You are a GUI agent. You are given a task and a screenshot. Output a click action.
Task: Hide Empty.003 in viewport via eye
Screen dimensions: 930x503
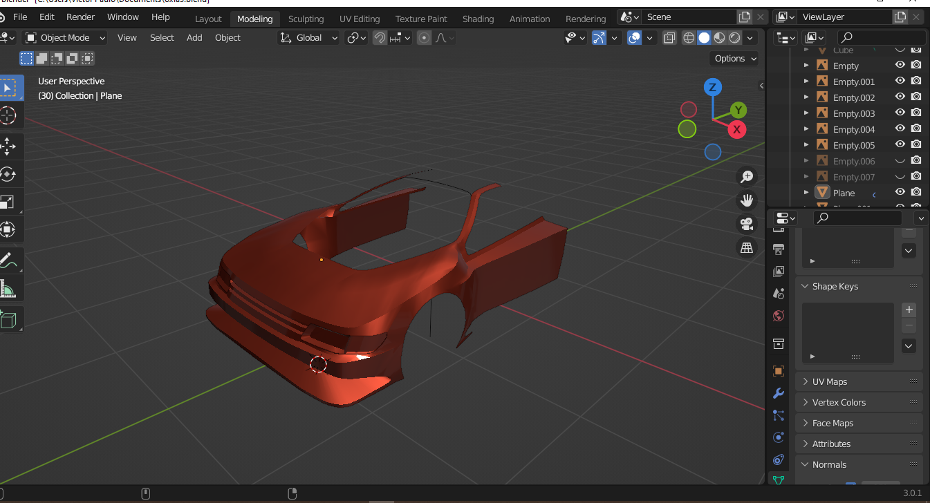[x=900, y=113]
